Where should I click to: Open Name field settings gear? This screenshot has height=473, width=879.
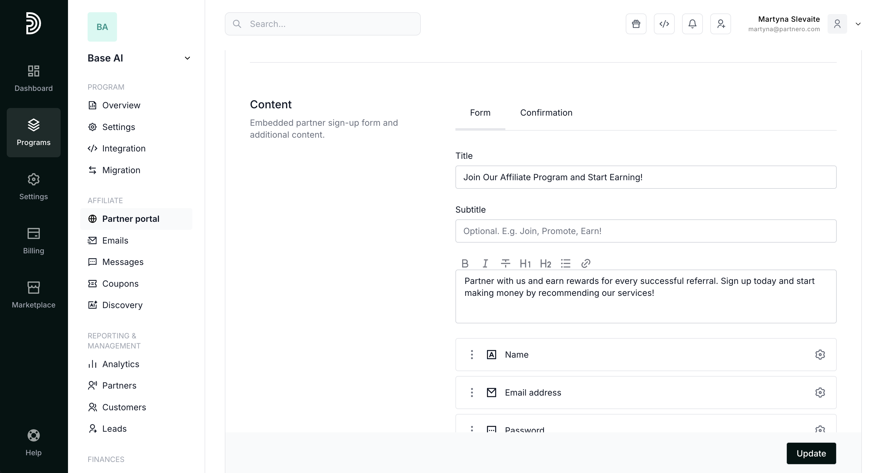click(820, 354)
